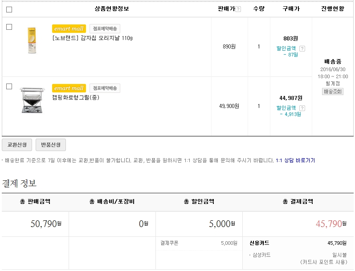
Task: Select the 캠핑화로형그릴(중) item checkbox
Action: tap(9, 87)
